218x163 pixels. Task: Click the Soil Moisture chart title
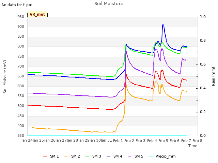(109, 4)
